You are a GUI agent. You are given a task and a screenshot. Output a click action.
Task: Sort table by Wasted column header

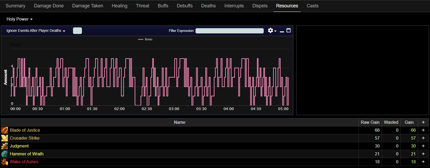click(x=391, y=122)
